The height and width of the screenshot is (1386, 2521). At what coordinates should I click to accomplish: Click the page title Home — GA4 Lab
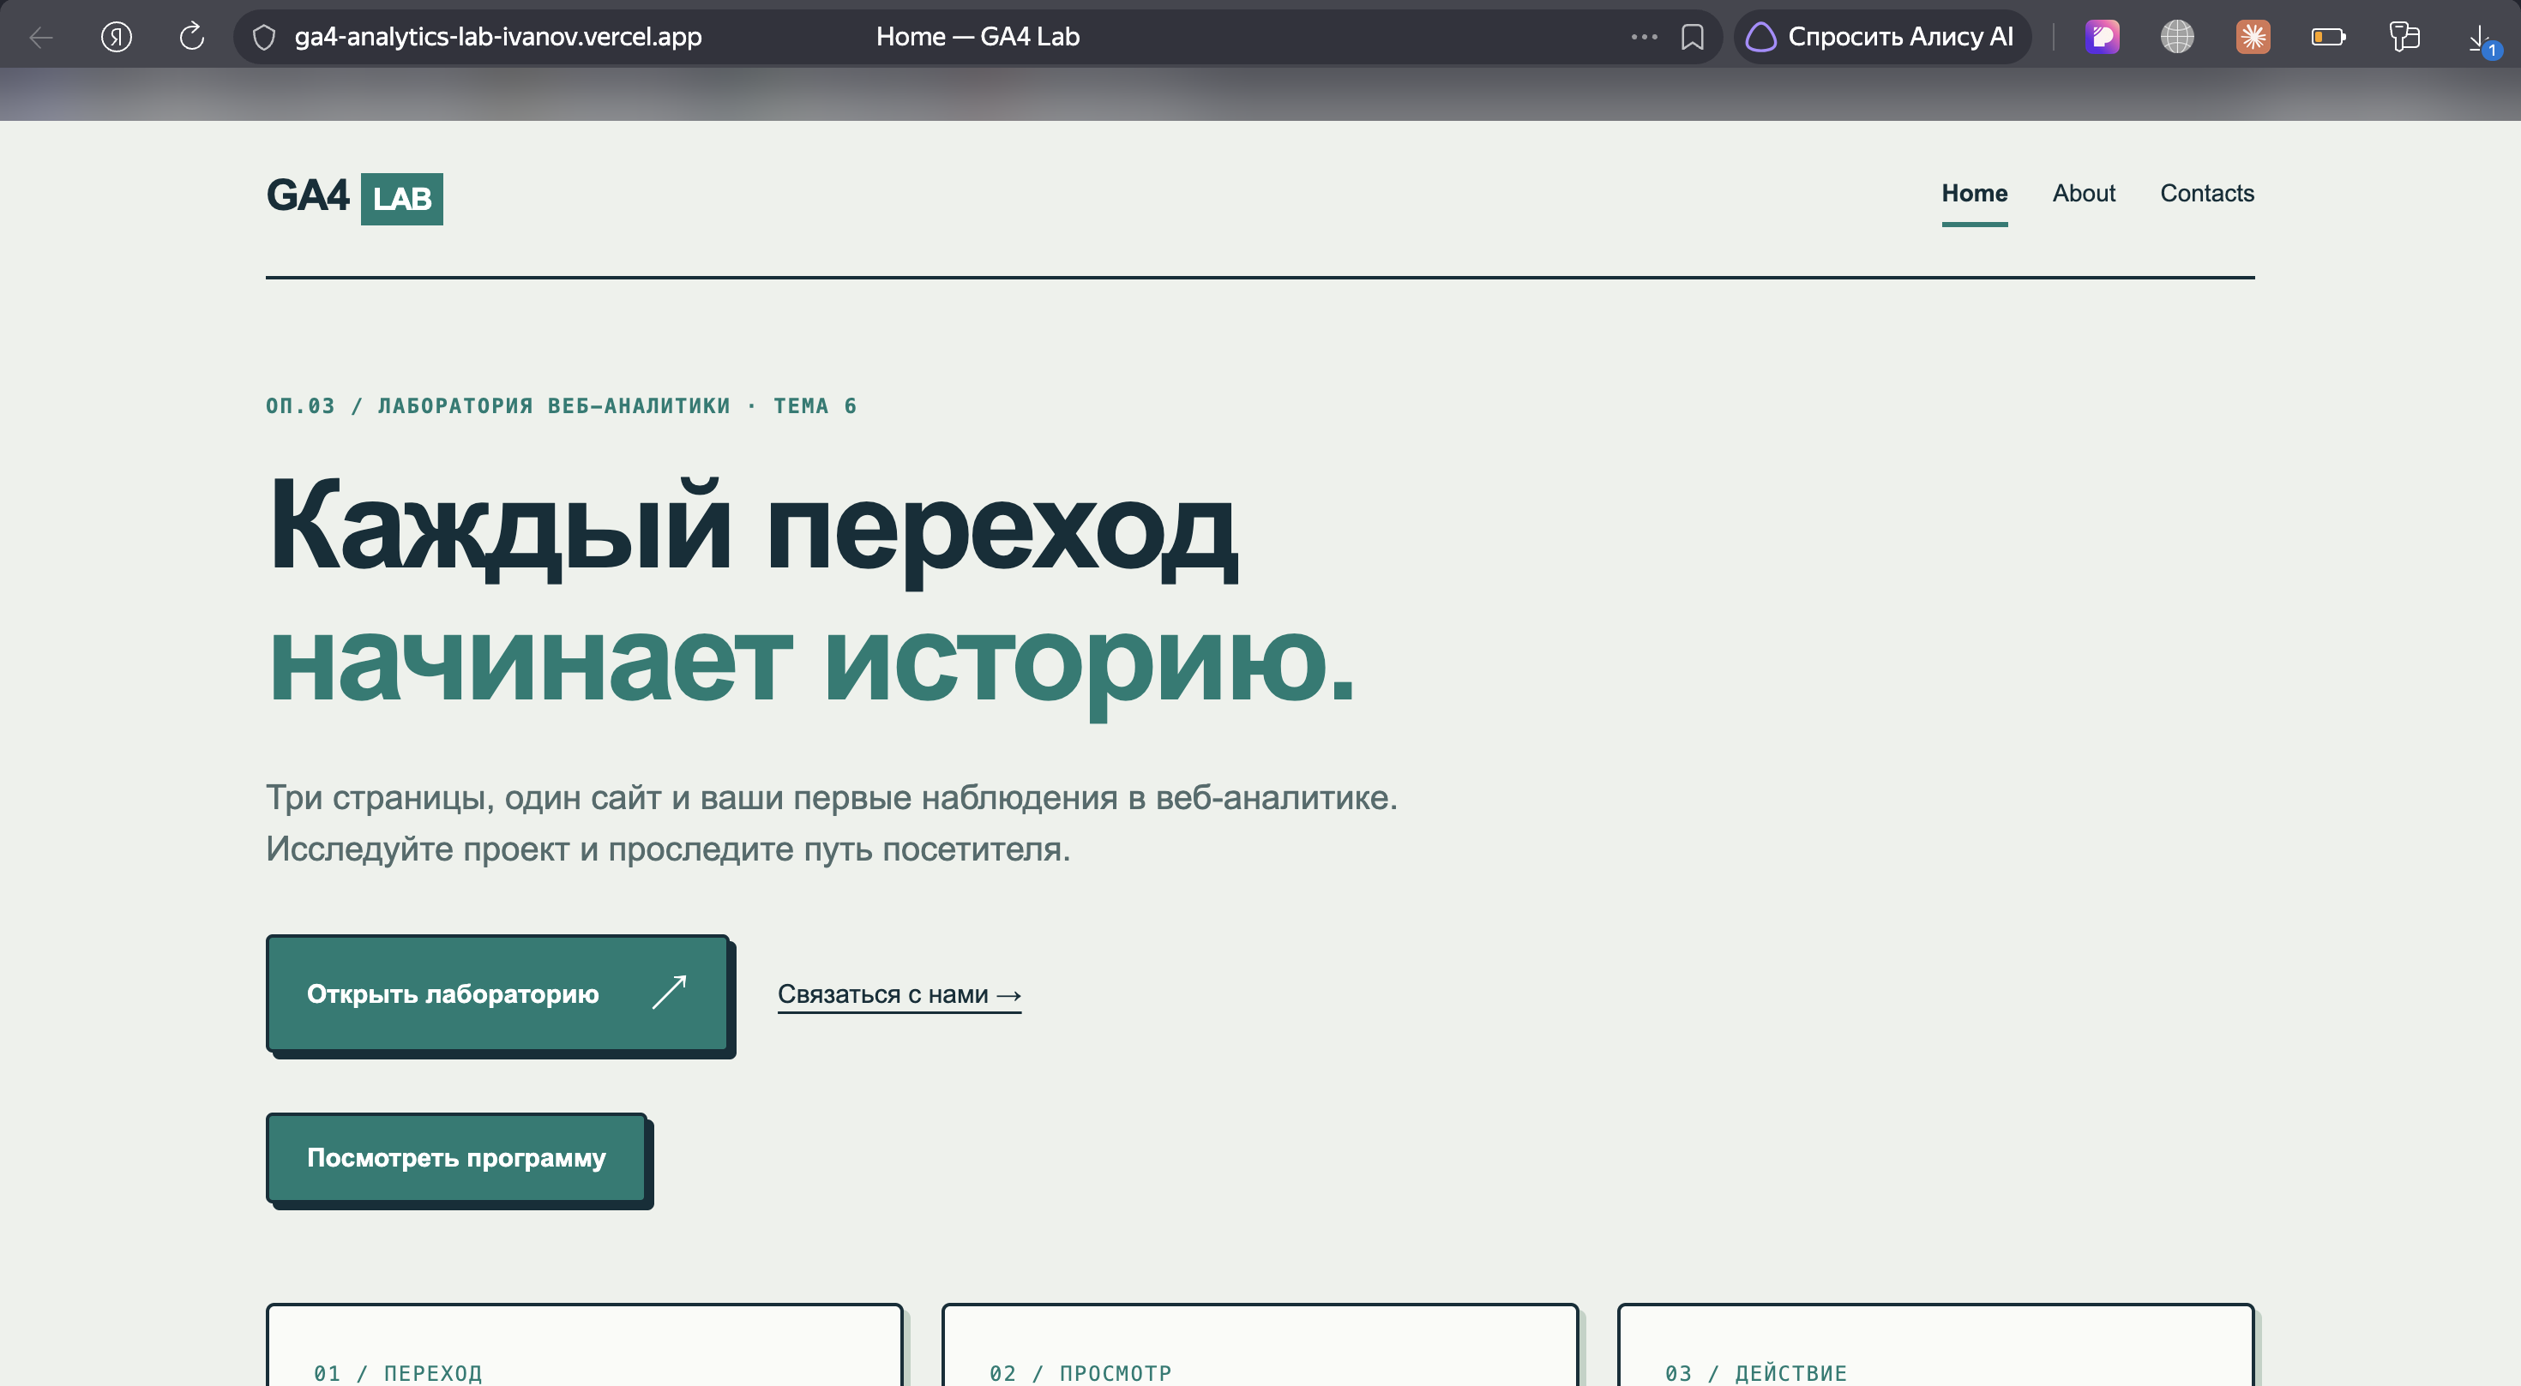[978, 37]
